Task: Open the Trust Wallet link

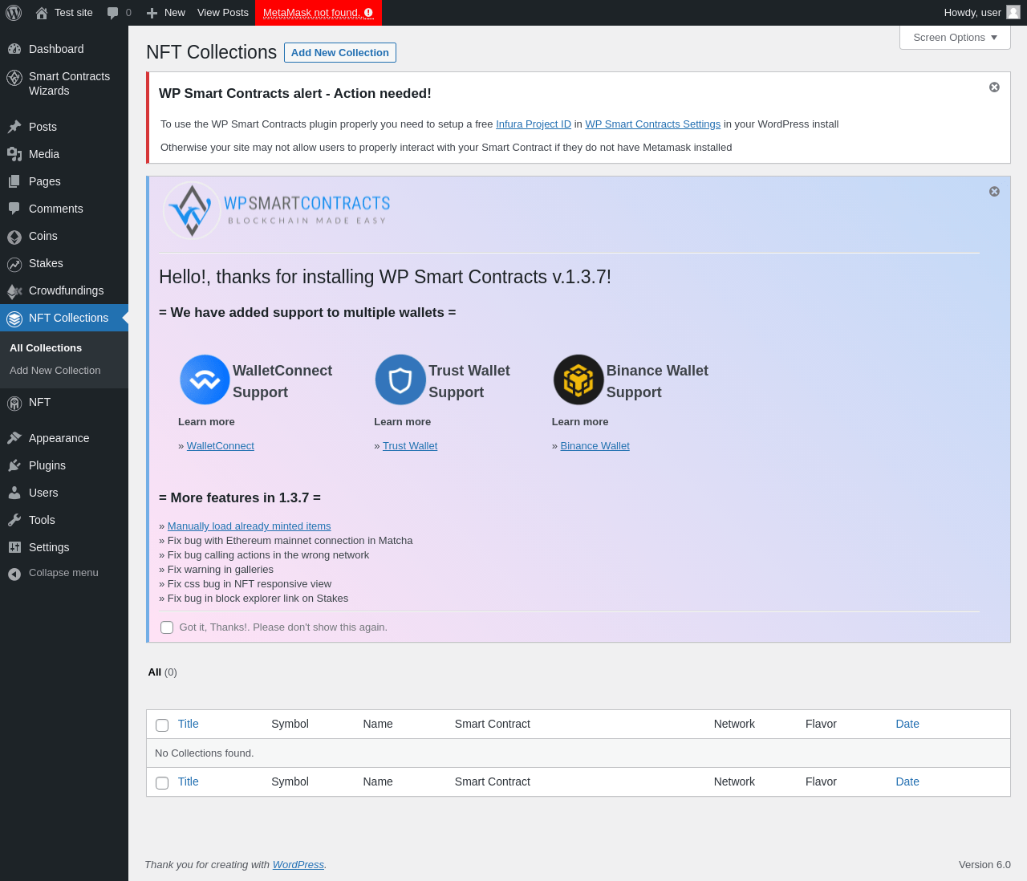Action: pyautogui.click(x=410, y=446)
